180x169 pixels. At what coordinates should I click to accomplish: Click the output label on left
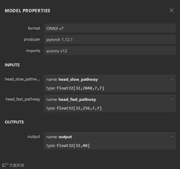click(34, 137)
